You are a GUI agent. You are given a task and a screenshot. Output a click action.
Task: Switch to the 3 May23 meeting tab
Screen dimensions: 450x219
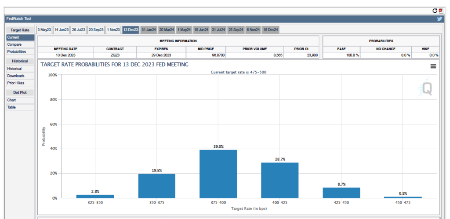pyautogui.click(x=44, y=30)
